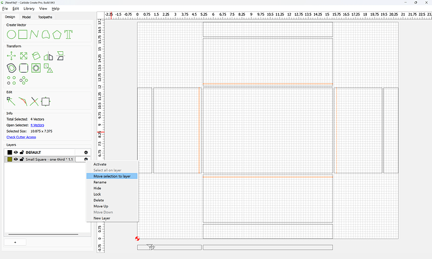Choose Delete in the context menu
432x259 pixels.
(112, 200)
